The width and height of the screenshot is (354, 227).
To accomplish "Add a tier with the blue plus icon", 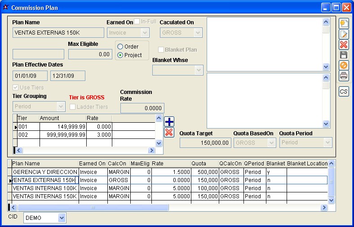I will coord(169,122).
